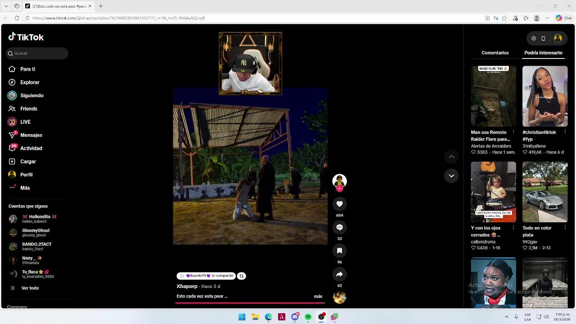
Task: Open Copilot Chat button
Action: (x=563, y=18)
